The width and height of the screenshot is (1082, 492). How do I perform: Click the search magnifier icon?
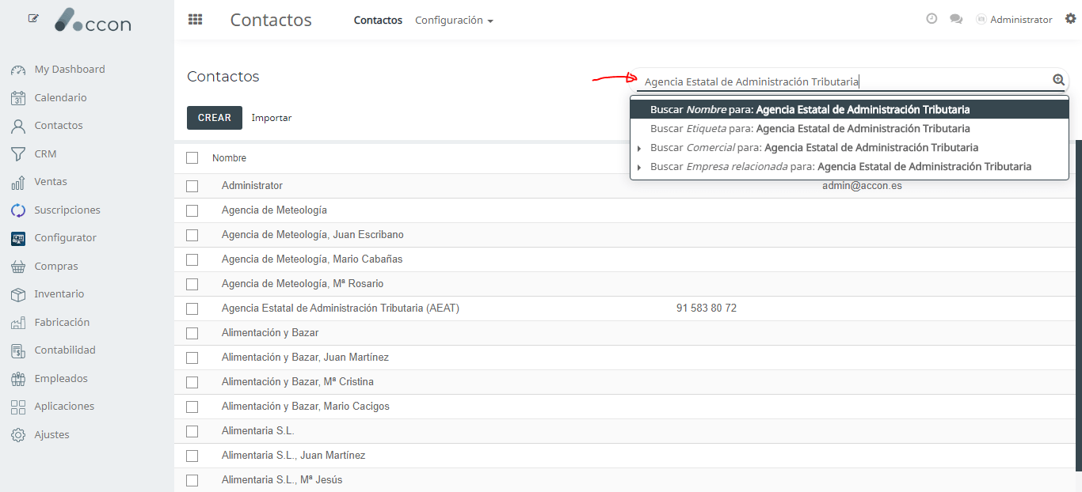pos(1058,80)
